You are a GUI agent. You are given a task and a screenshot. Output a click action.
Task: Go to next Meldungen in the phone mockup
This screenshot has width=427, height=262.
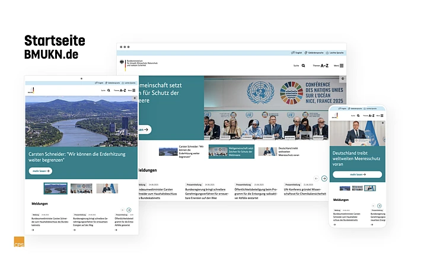[x=380, y=206]
